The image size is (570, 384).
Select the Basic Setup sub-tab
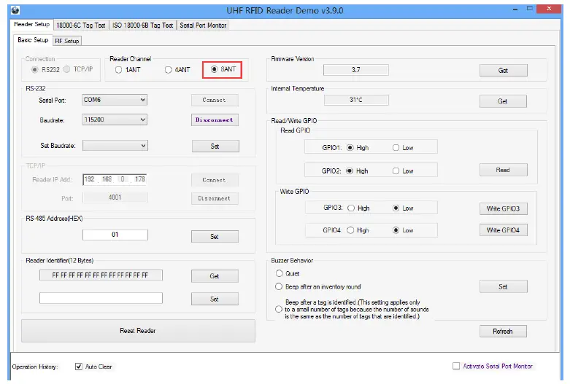[33, 40]
